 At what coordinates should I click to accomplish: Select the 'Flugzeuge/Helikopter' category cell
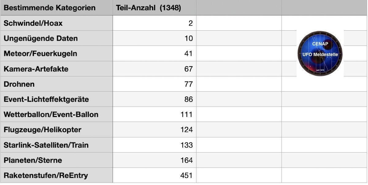pyautogui.click(x=42, y=130)
